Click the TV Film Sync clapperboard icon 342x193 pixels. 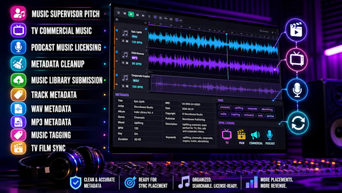18,148
